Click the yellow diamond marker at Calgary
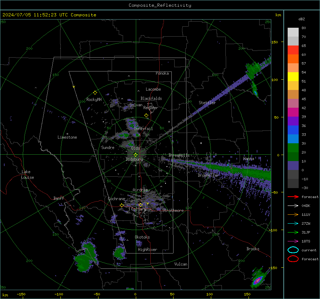The image size is (320, 299). (x=140, y=205)
